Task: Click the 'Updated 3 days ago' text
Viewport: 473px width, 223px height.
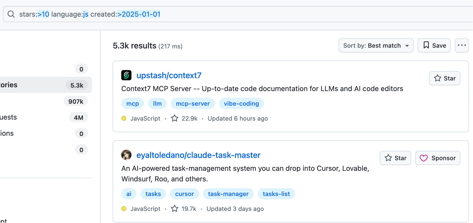Action: [235, 209]
